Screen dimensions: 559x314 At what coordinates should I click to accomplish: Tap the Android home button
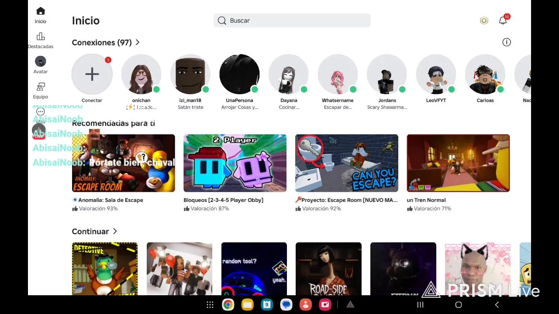459,305
